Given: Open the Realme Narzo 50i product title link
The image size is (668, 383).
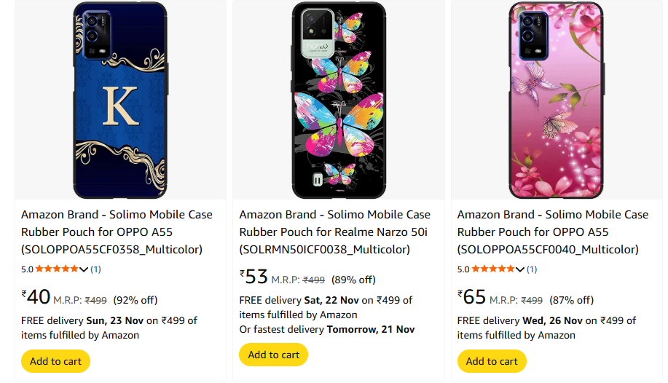Looking at the screenshot, I should (334, 232).
